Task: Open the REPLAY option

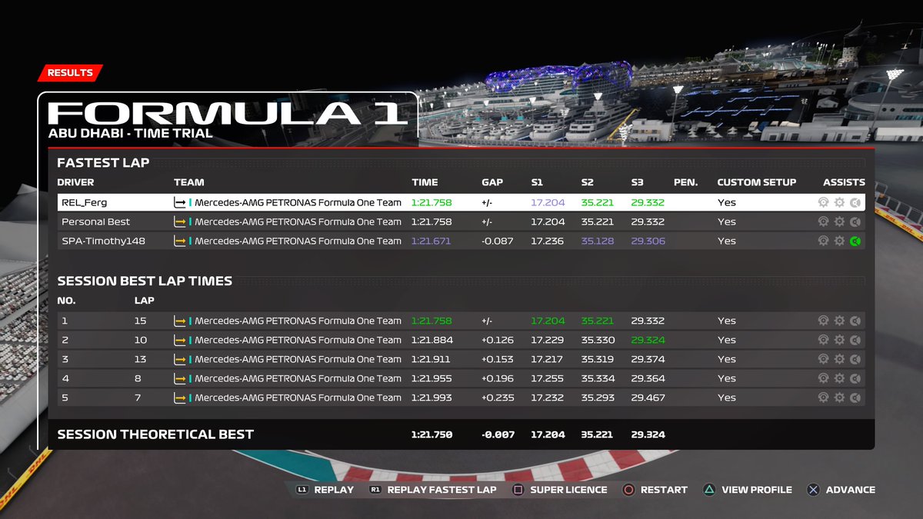Action: 334,490
